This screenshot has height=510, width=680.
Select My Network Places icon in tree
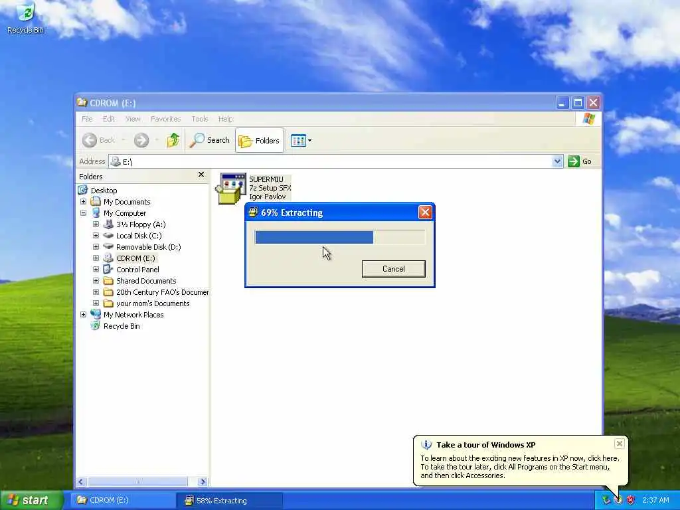click(x=96, y=314)
